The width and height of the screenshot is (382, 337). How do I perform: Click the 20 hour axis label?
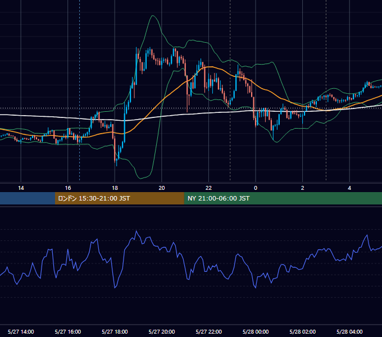tap(162, 188)
